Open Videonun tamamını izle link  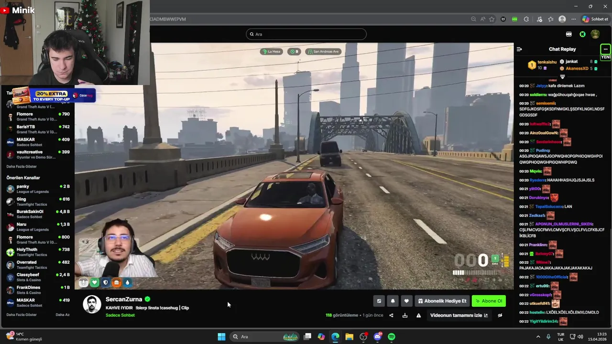coord(459,315)
